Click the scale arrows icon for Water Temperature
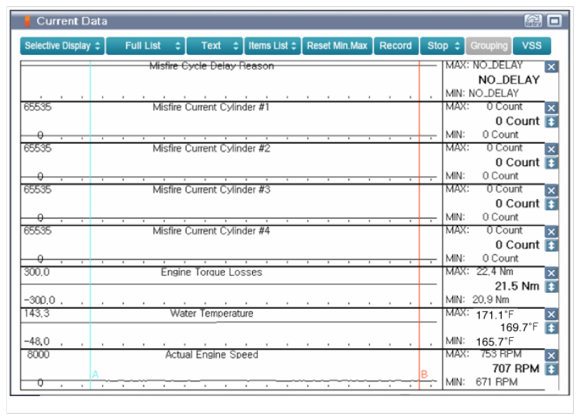 tap(552, 329)
